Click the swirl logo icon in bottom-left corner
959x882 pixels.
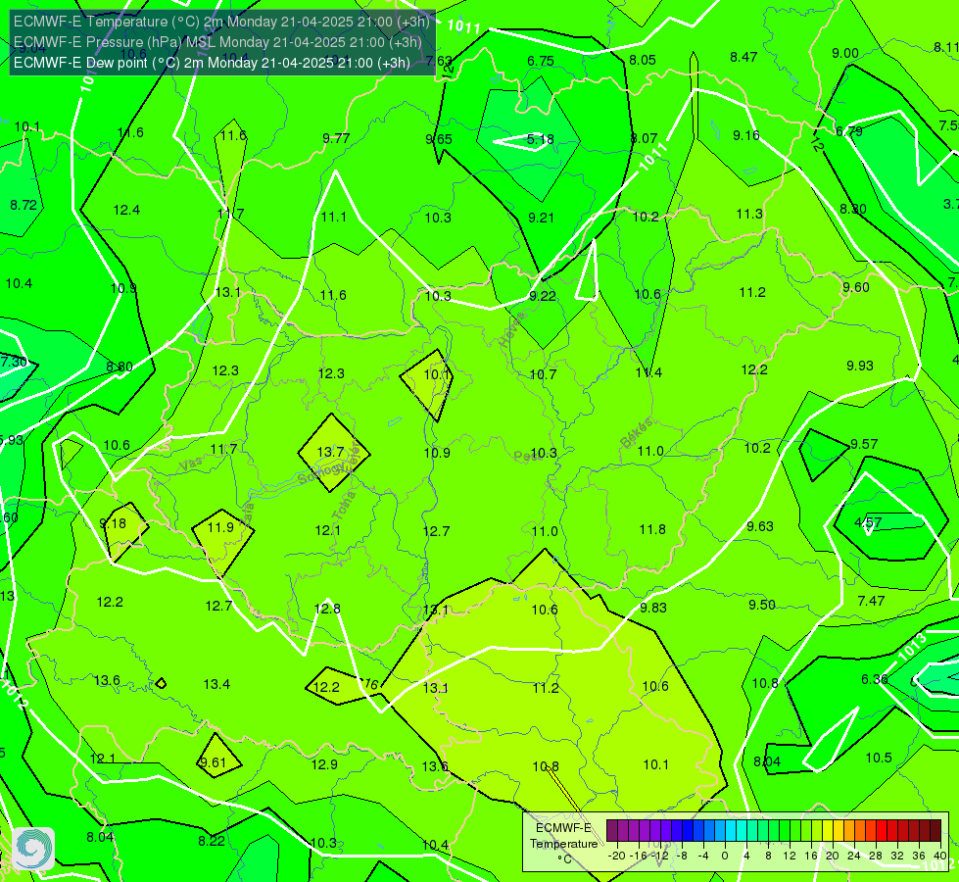click(33, 849)
